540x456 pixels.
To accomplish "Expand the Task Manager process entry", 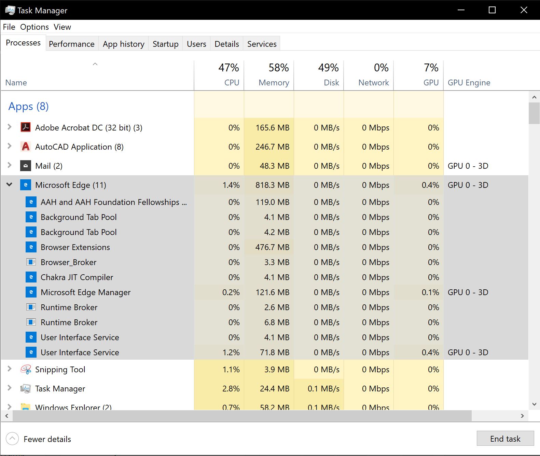I will (x=10, y=388).
